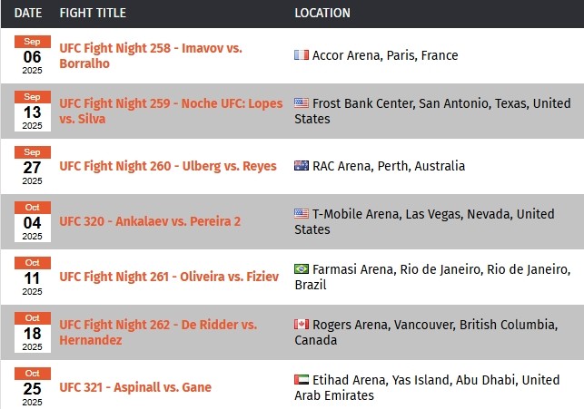Click the France flag icon
This screenshot has width=584, height=409.
(x=302, y=55)
